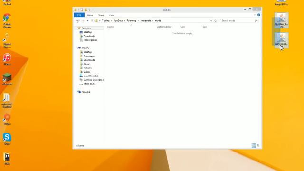Select Favorites in the navigation pane
The height and width of the screenshot is (171, 304).
point(86,28)
